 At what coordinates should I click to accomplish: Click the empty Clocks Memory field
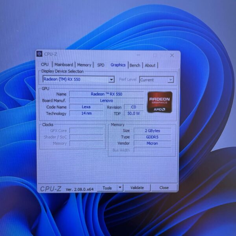(87, 143)
